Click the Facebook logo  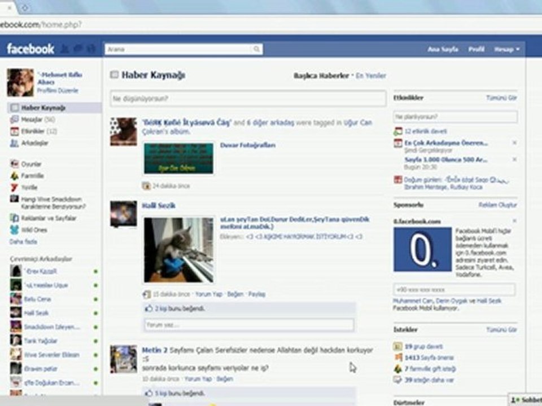[30, 49]
